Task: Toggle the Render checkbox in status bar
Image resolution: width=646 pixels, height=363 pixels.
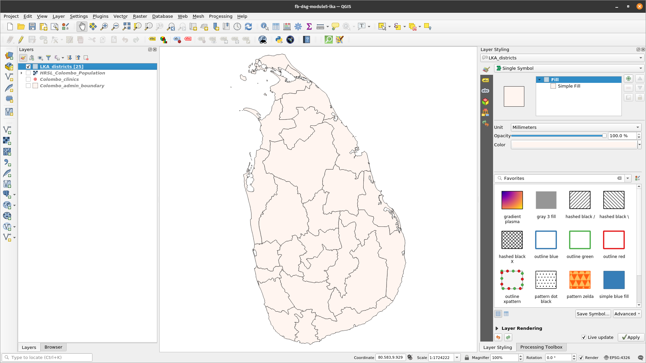Action: coord(581,358)
